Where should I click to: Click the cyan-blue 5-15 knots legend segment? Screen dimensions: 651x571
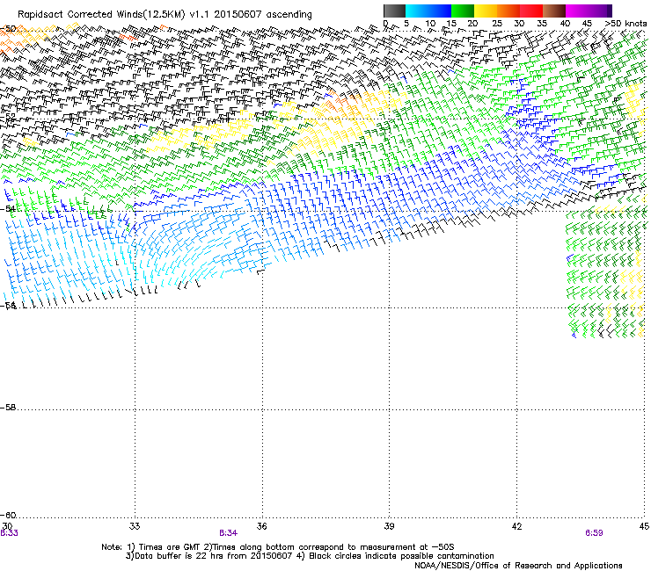click(428, 11)
